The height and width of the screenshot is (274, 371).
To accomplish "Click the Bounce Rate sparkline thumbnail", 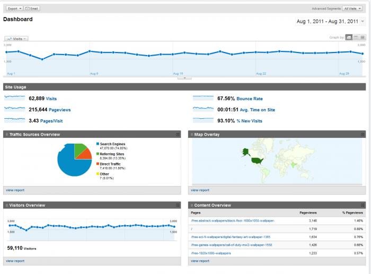I will pyautogui.click(x=203, y=98).
